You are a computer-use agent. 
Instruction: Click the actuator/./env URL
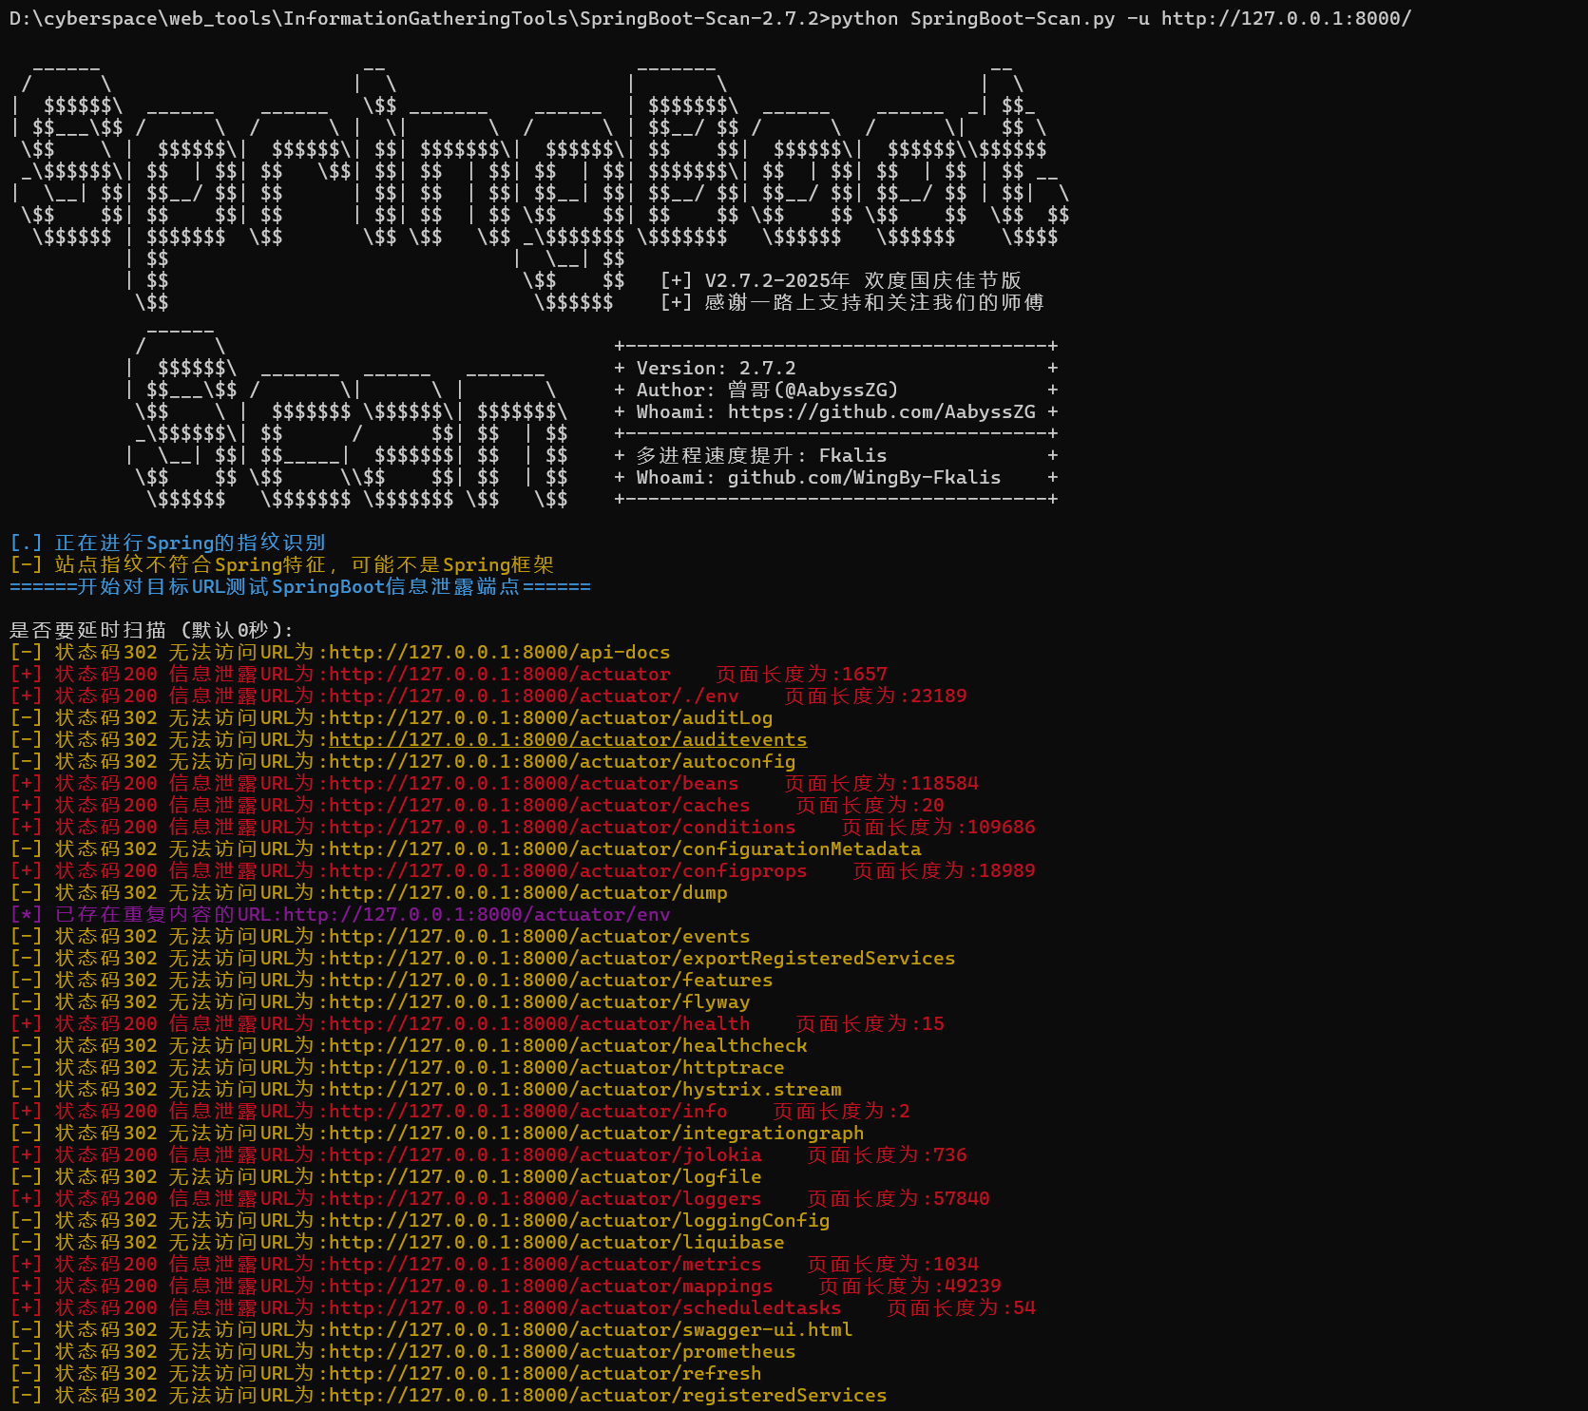[533, 696]
